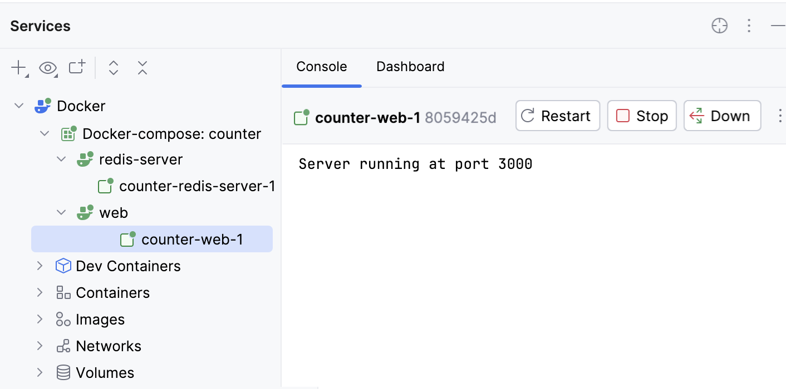The image size is (786, 389).
Task: Select the redis-server label in the tree
Action: [141, 159]
